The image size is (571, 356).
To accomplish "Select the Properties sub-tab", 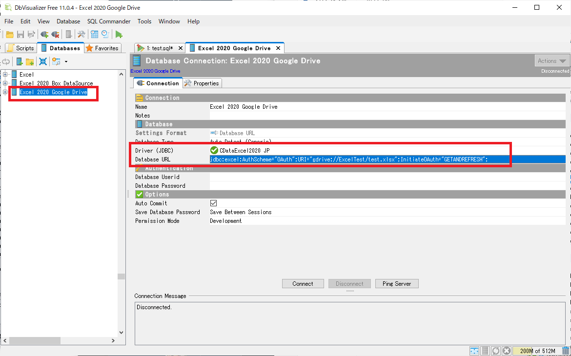I will tap(202, 83).
